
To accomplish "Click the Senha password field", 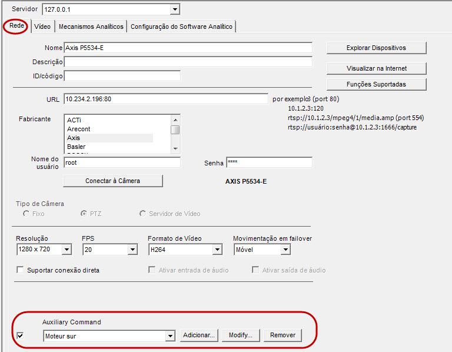I will (269, 162).
